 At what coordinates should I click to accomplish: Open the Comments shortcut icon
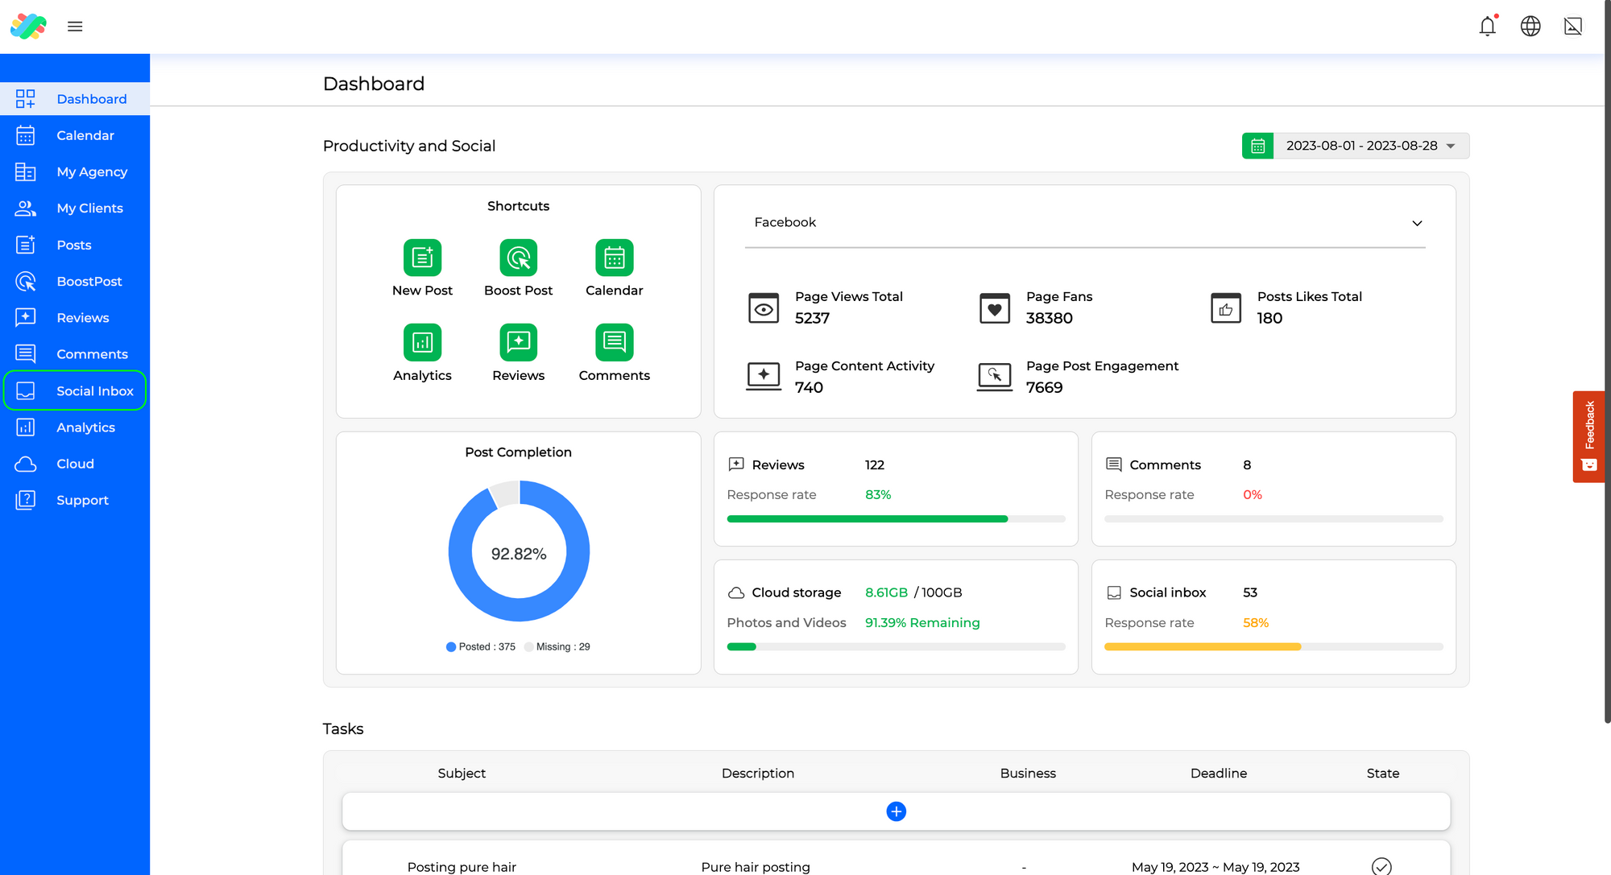[x=614, y=343]
